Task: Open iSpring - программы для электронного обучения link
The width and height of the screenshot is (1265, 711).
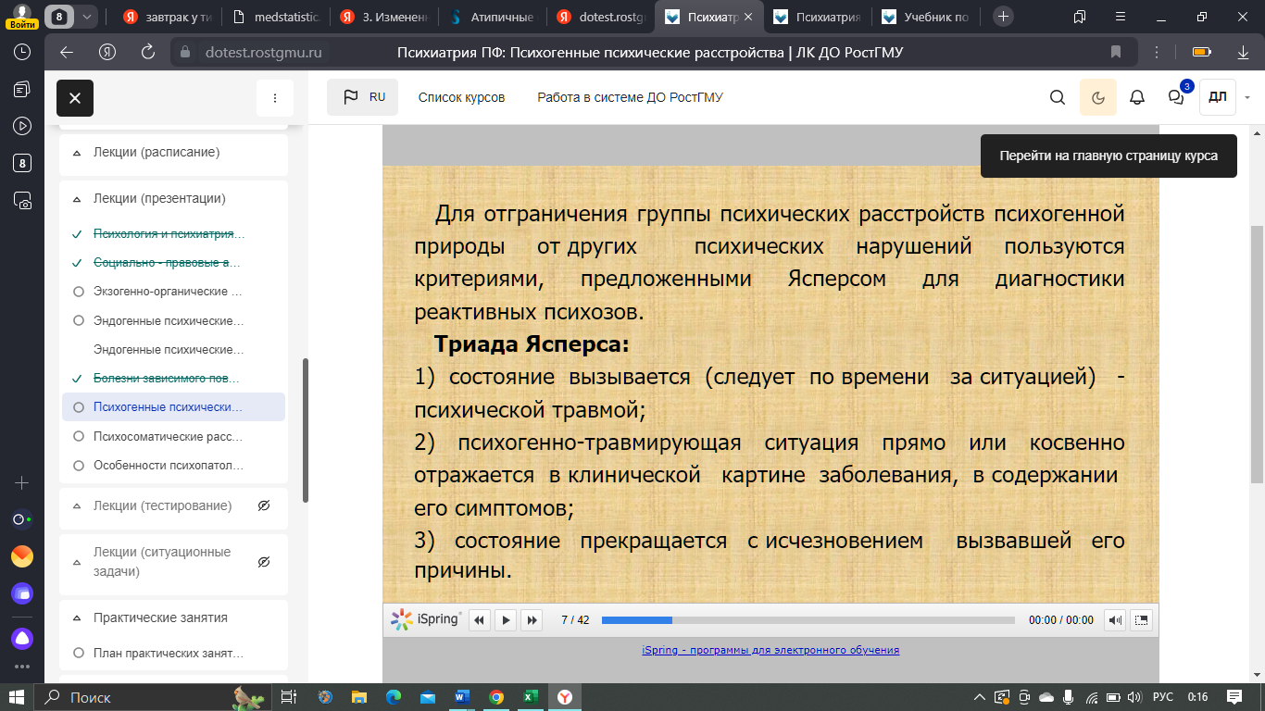Action: (x=770, y=650)
